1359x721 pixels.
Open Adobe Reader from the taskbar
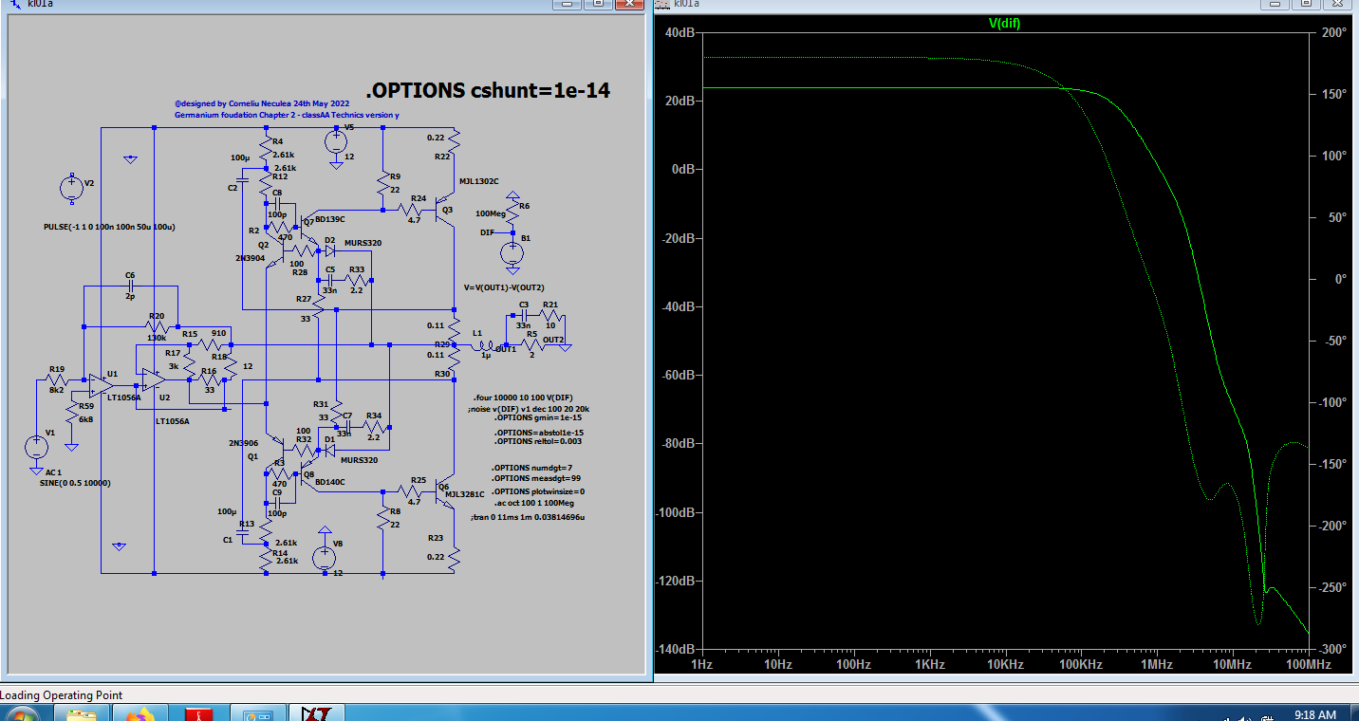(200, 713)
